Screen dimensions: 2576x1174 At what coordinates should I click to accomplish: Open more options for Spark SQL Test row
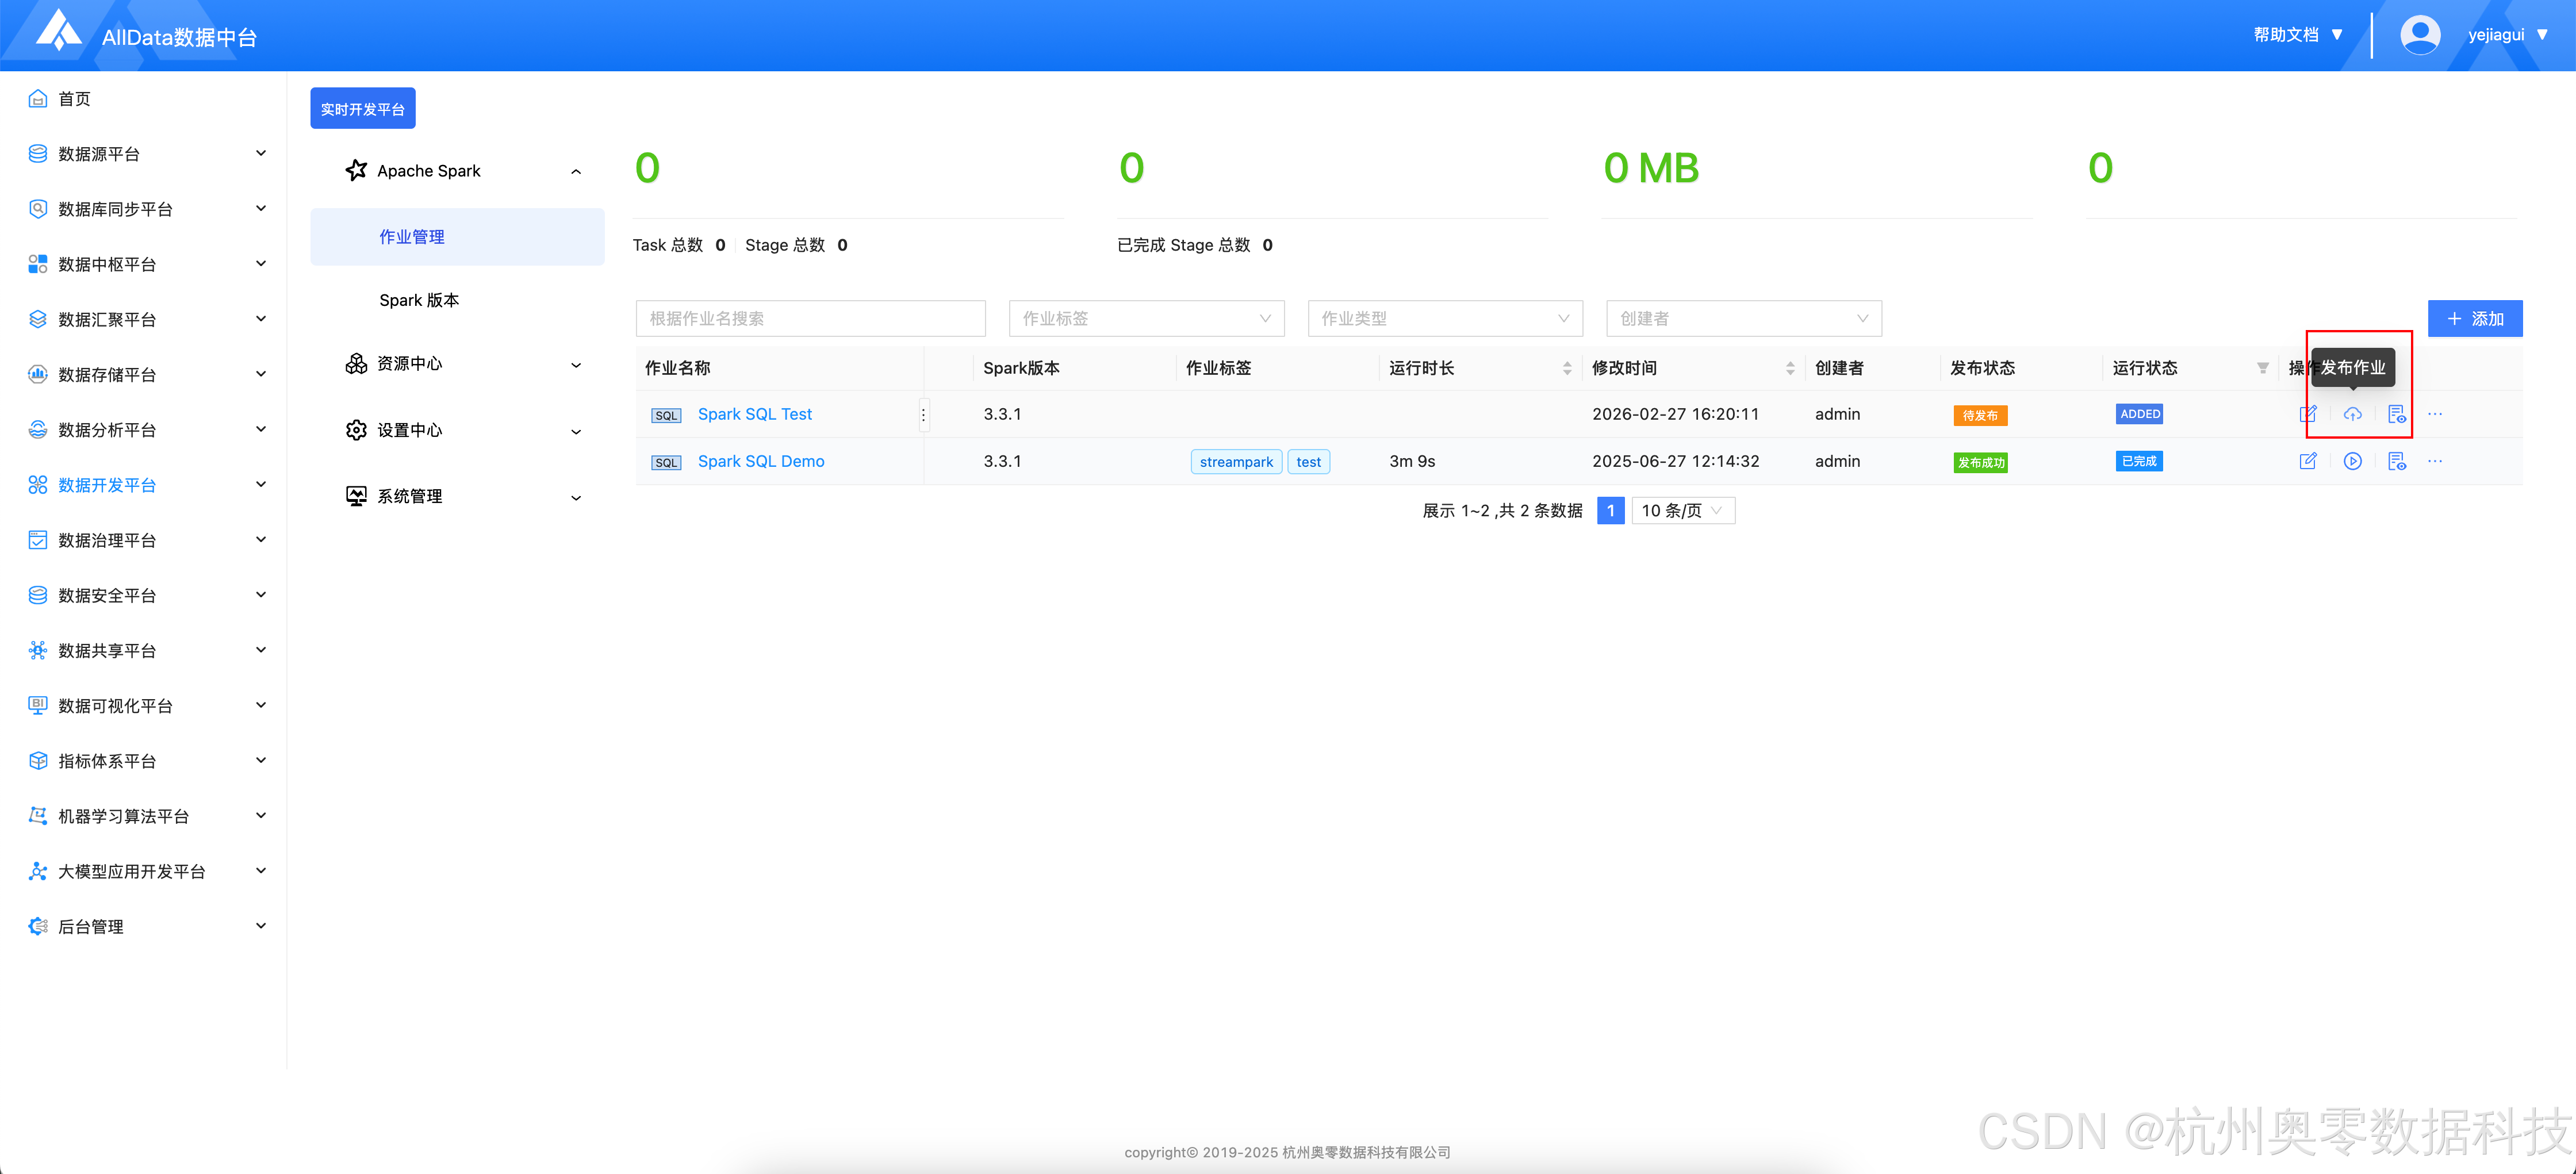pyautogui.click(x=2435, y=414)
